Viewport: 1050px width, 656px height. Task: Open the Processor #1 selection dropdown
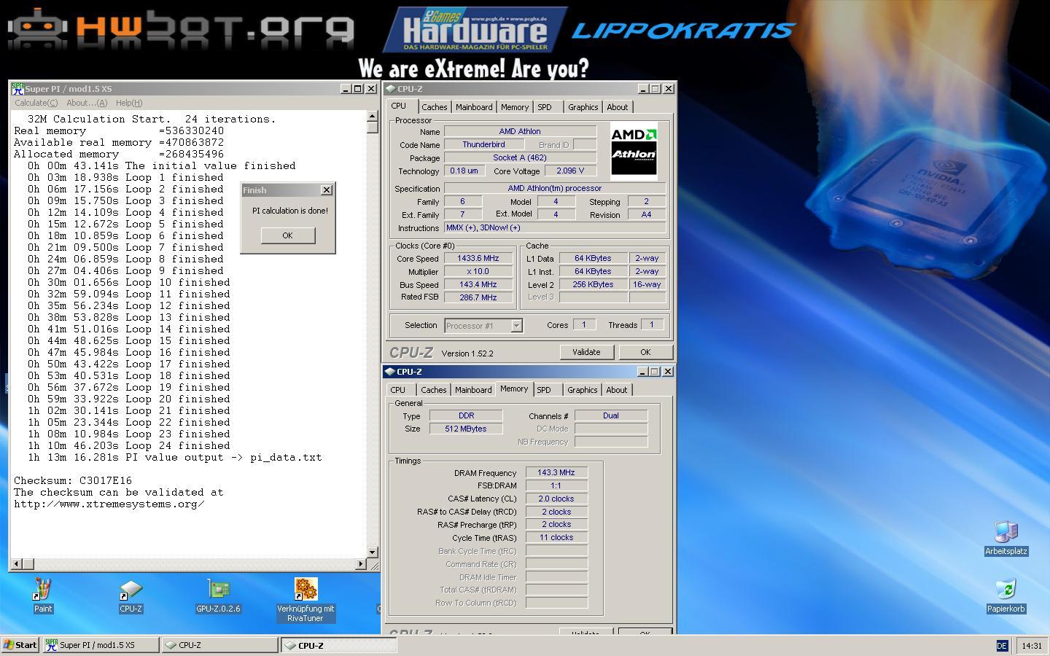[516, 326]
